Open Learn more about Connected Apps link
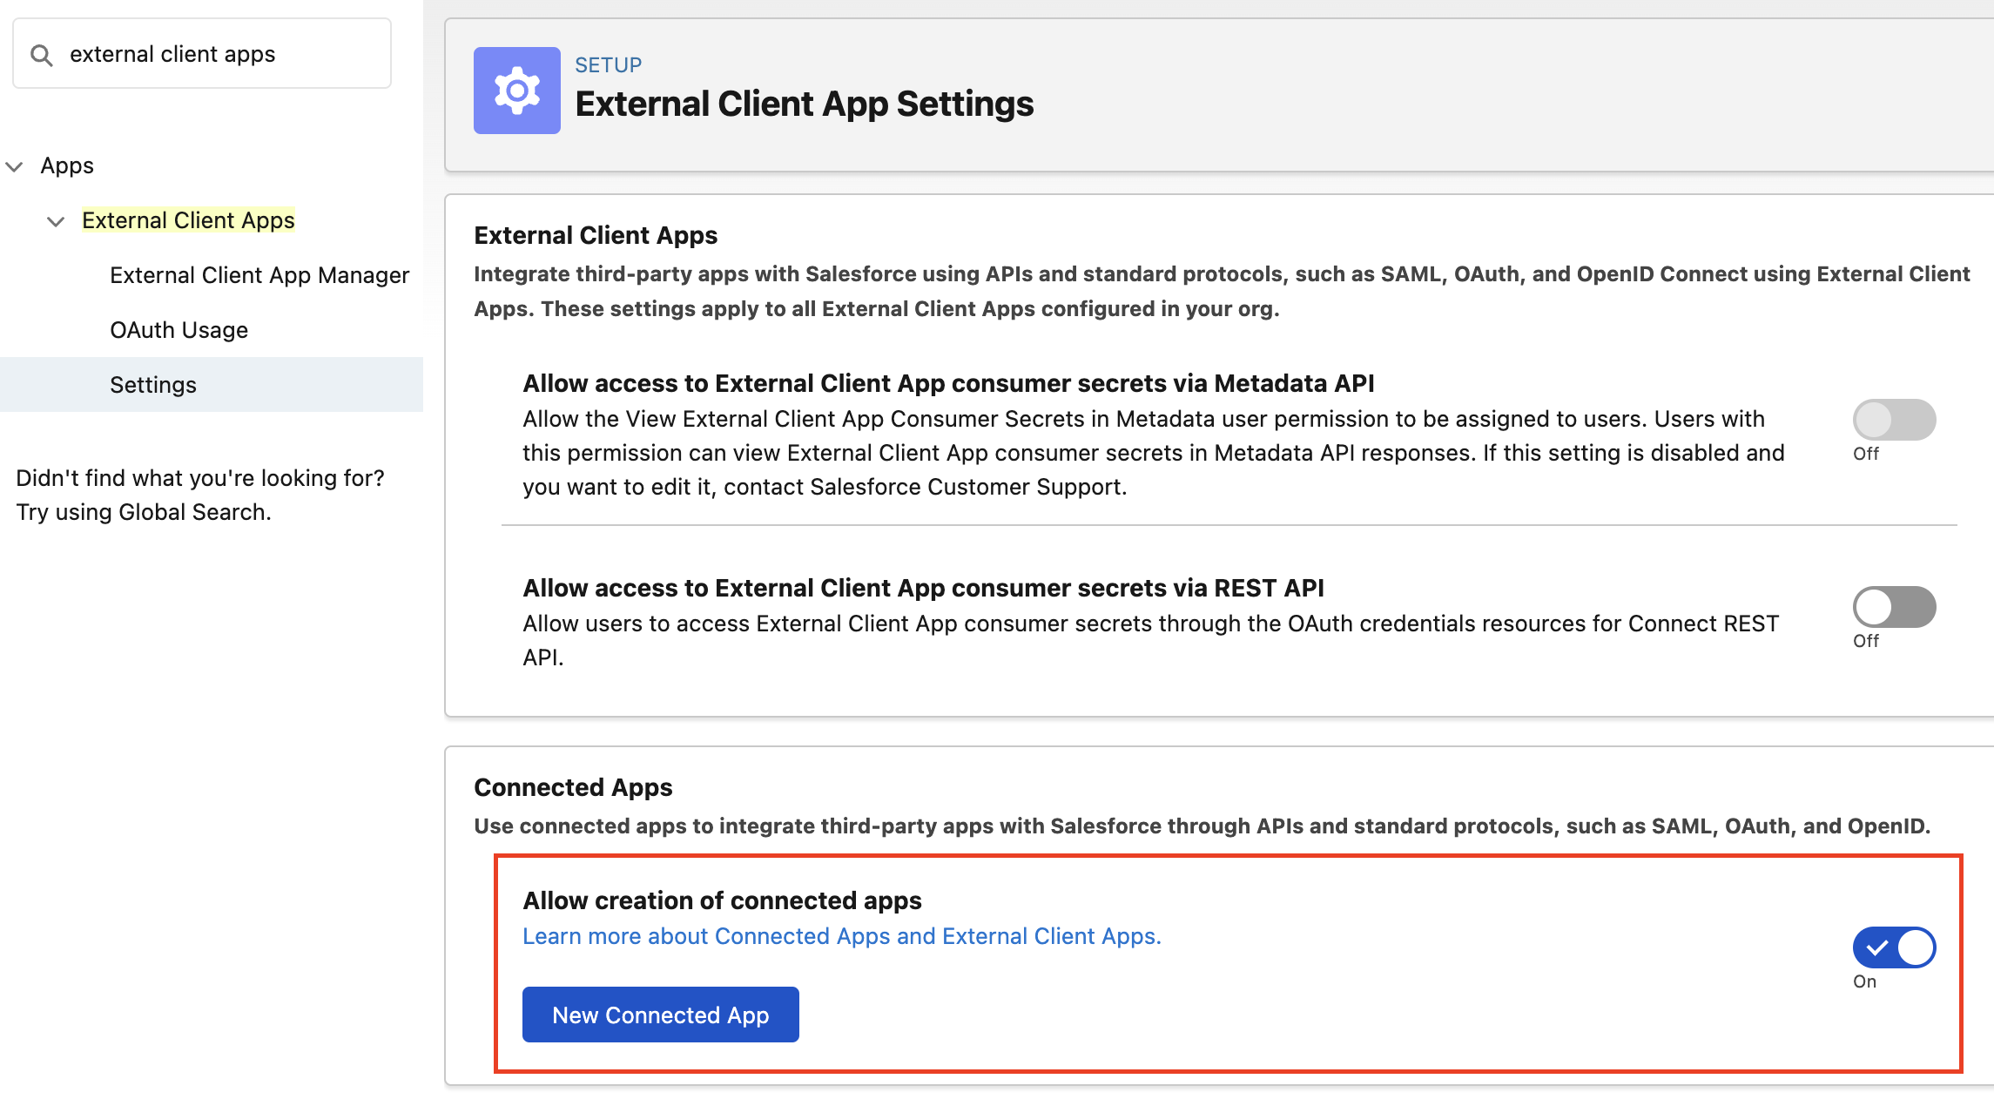 pyautogui.click(x=841, y=936)
